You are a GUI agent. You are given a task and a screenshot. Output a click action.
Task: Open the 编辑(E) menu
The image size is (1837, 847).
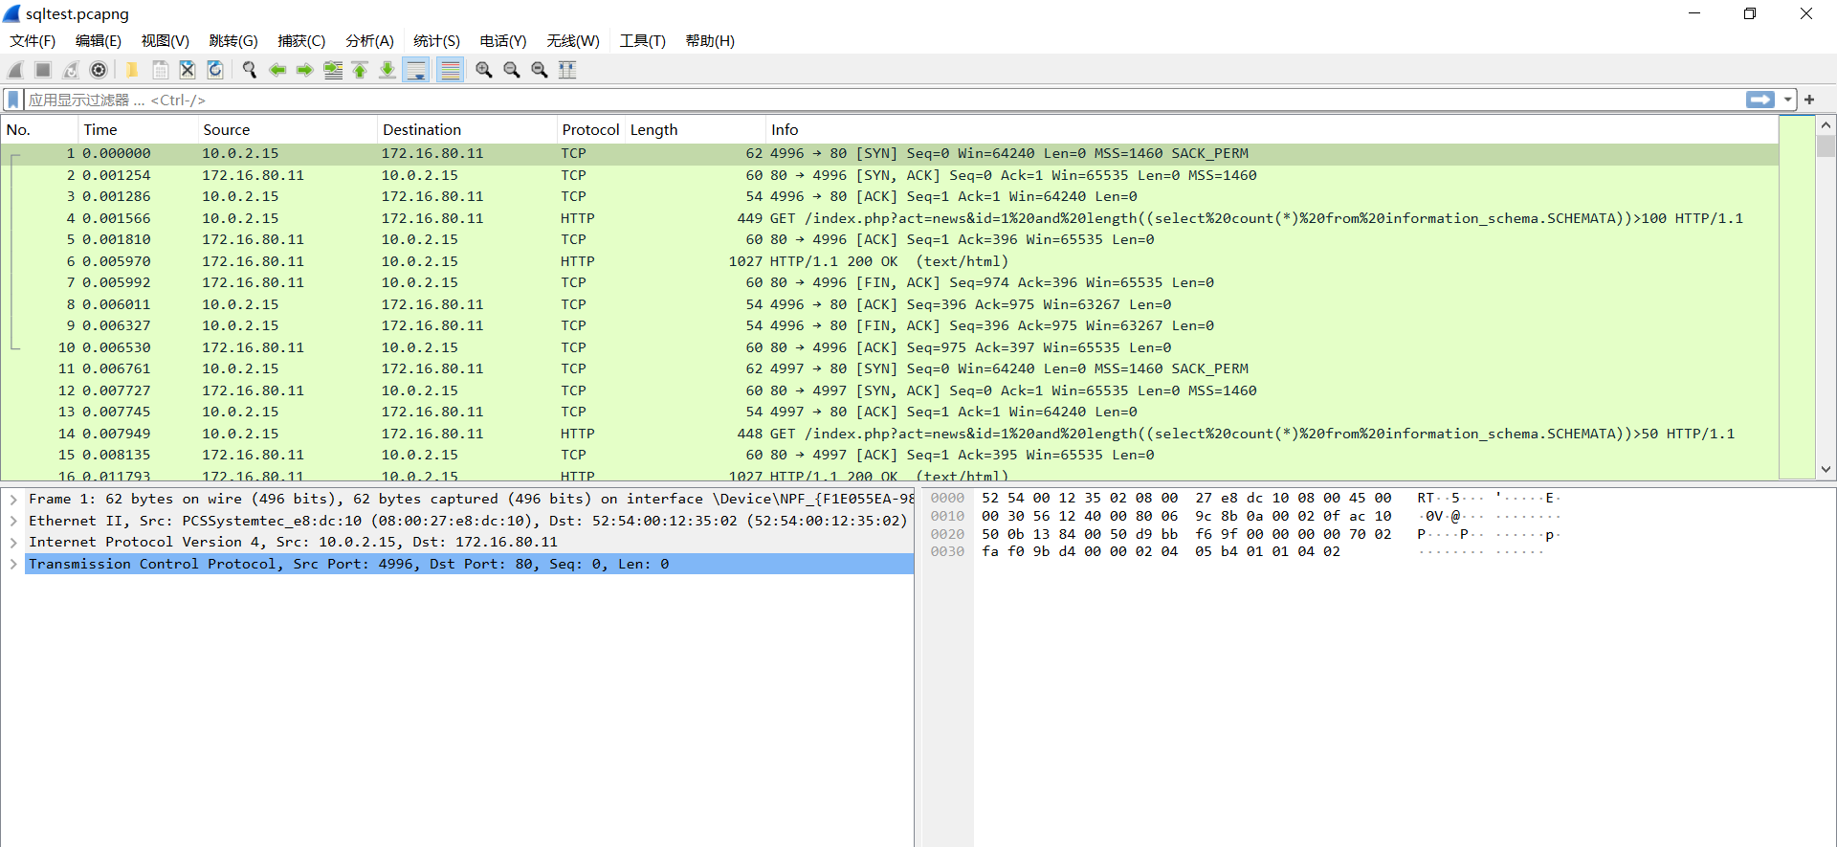(x=99, y=41)
